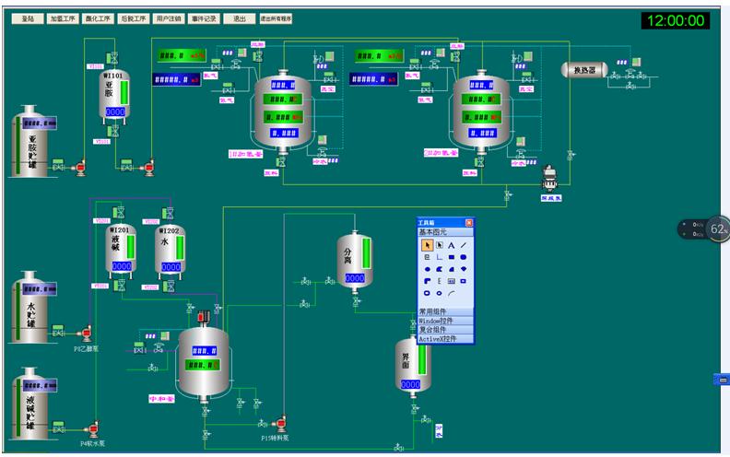The image size is (730, 457).
Task: Click the 登陆 login button
Action: point(27,18)
